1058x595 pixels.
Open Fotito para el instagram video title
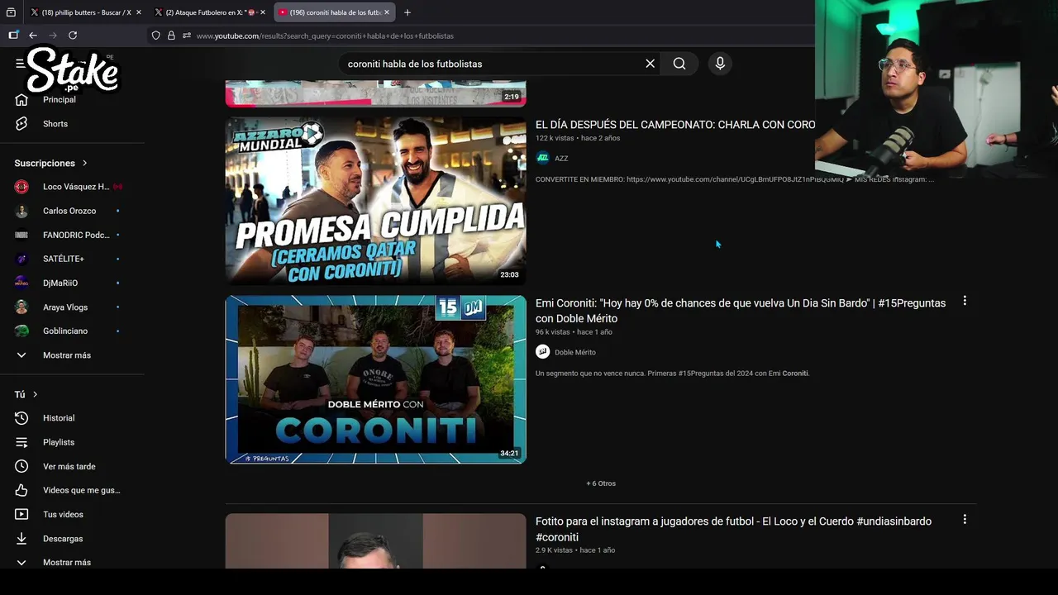(733, 529)
